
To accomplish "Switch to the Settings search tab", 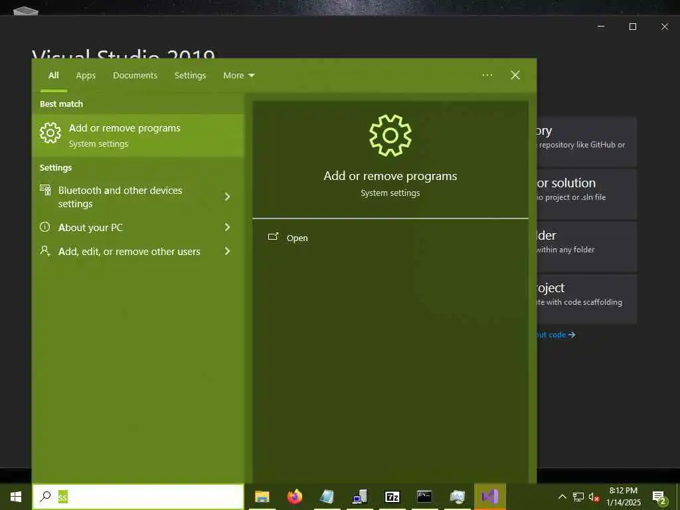I will 190,76.
